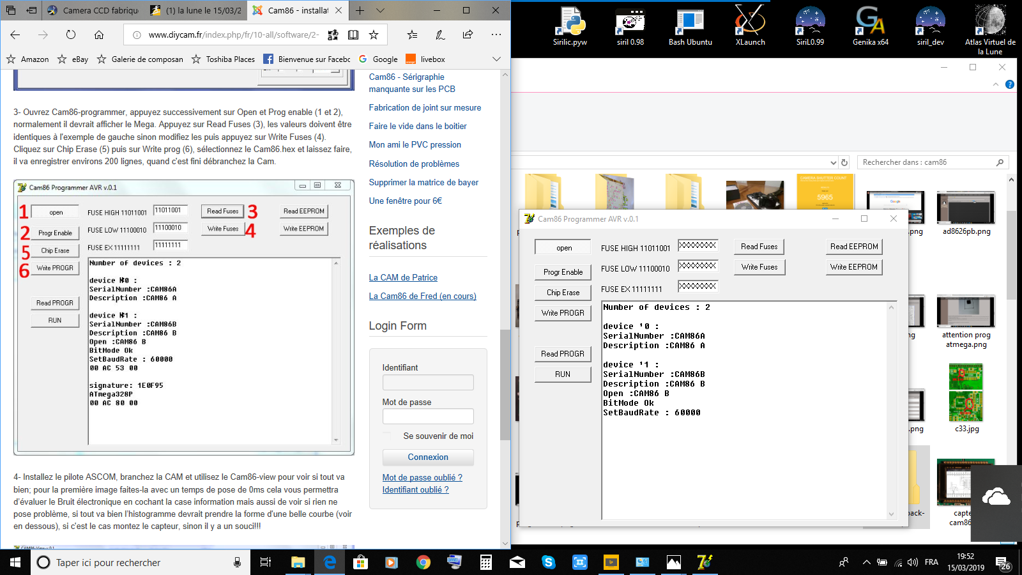Expand the Explorer ribbon chevron

995,84
